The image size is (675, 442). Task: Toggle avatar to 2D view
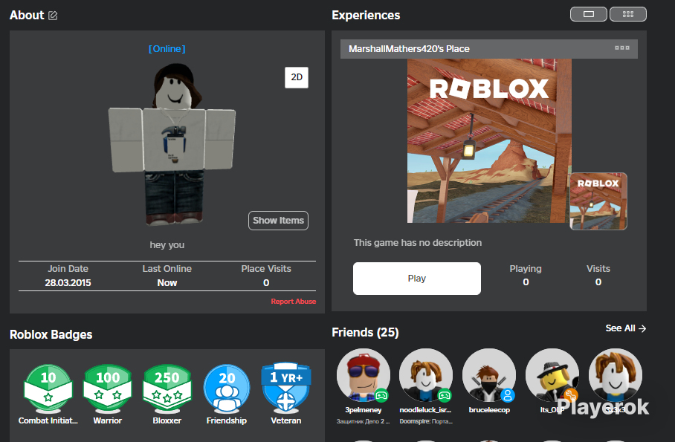click(x=297, y=77)
